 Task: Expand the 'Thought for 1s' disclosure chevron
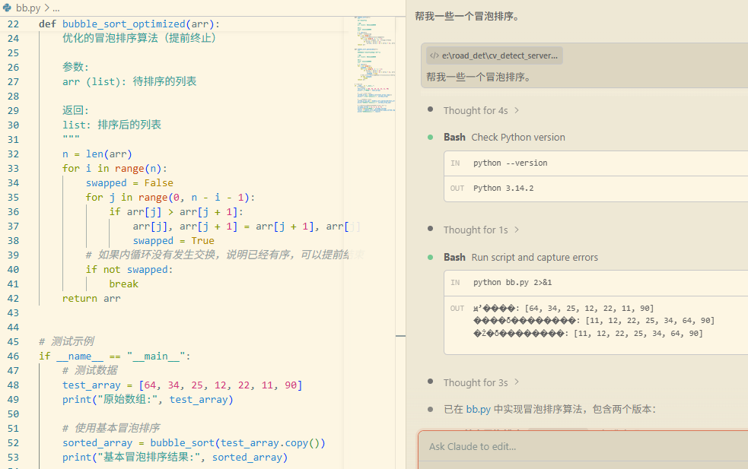point(515,230)
